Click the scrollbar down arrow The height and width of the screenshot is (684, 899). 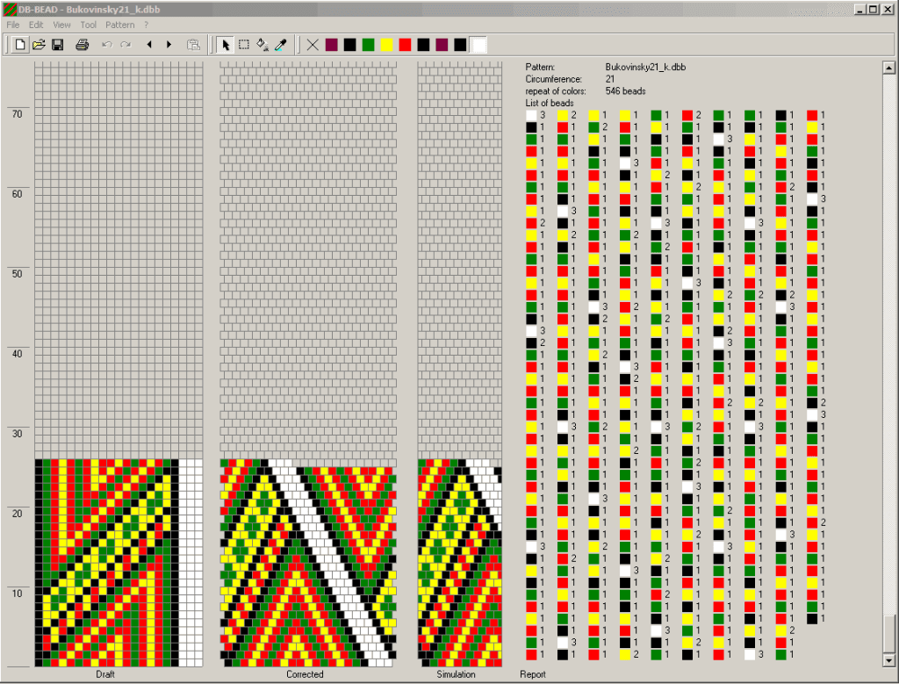[888, 660]
